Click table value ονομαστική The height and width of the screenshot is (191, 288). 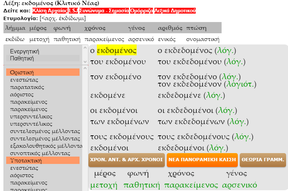coord(203,39)
